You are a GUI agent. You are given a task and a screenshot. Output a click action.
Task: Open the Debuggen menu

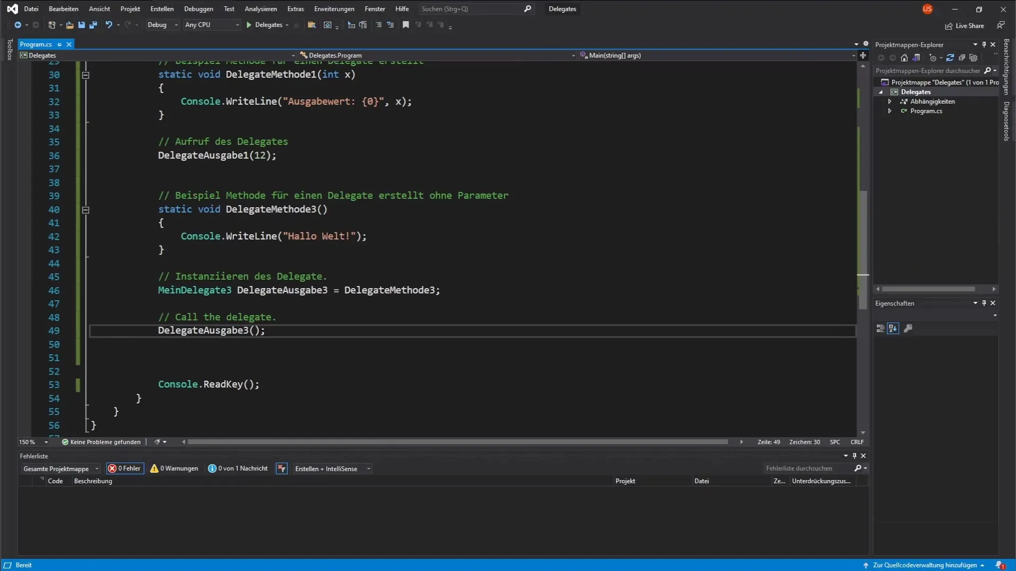coord(198,9)
